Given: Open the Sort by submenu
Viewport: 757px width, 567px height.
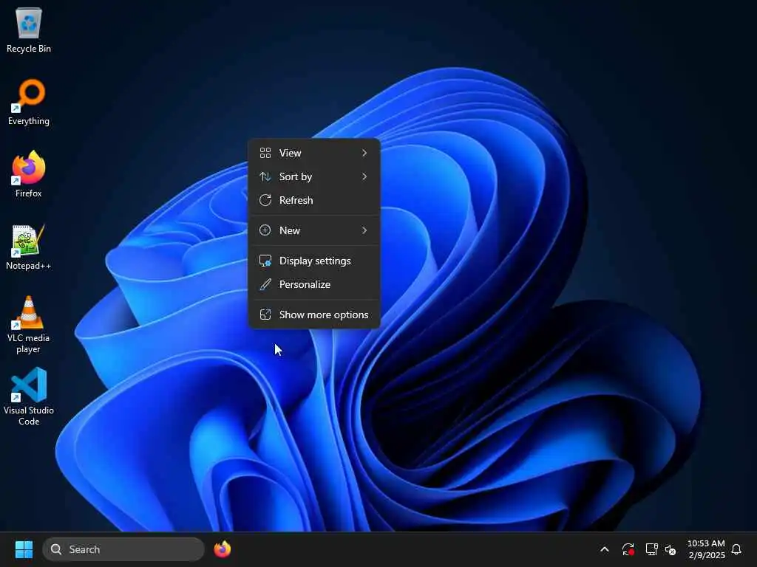Looking at the screenshot, I should click(x=313, y=176).
